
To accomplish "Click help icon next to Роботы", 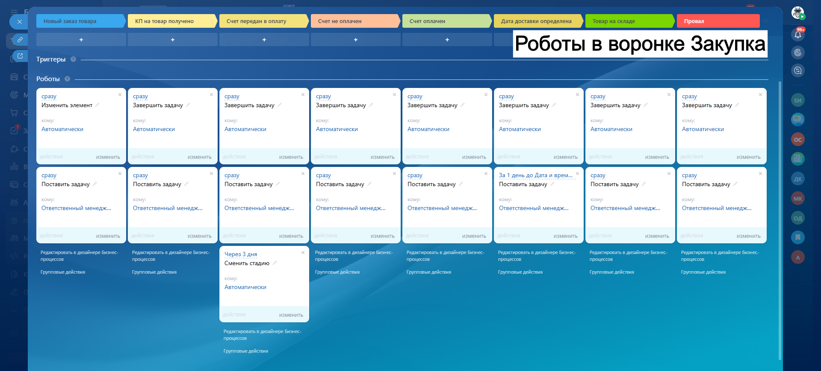I will [67, 79].
